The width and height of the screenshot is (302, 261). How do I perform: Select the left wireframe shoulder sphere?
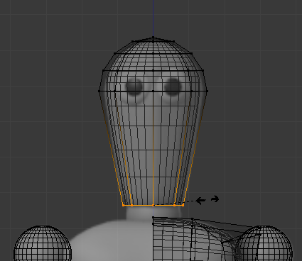point(43,243)
